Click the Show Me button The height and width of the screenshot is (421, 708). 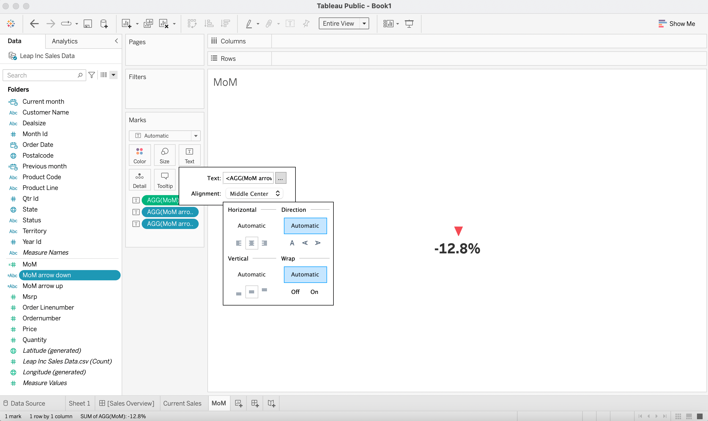coord(676,24)
